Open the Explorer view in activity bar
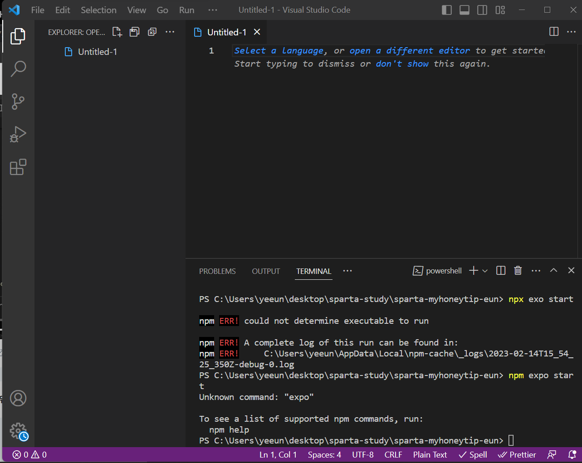 pos(18,36)
